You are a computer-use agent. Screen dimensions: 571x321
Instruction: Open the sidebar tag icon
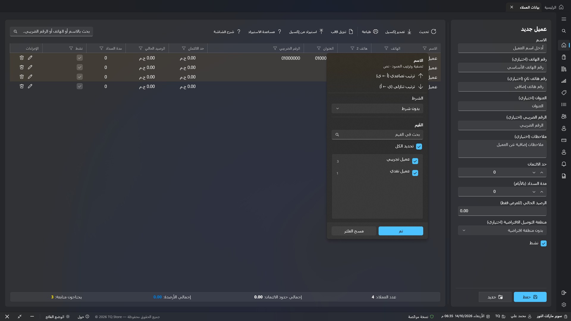(x=564, y=93)
